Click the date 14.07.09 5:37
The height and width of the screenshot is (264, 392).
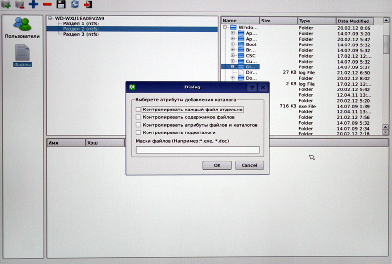click(x=353, y=67)
